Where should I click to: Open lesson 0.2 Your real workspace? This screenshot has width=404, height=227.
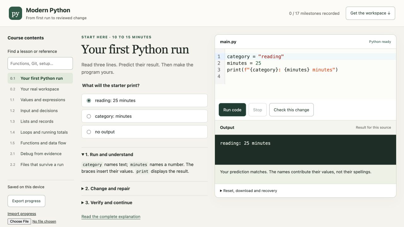tap(40, 89)
